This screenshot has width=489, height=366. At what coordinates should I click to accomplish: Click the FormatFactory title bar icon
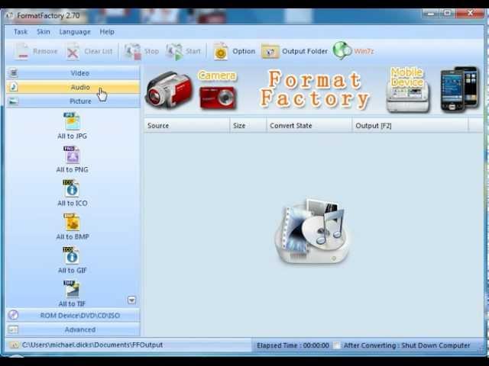(10, 15)
